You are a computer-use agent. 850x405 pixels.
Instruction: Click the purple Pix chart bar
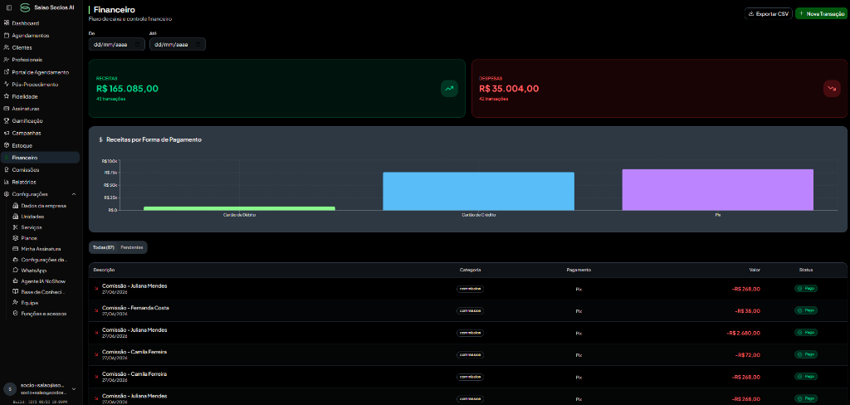(x=718, y=190)
